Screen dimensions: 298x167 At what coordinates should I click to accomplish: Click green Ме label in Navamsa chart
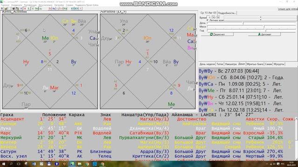[x=171, y=104]
